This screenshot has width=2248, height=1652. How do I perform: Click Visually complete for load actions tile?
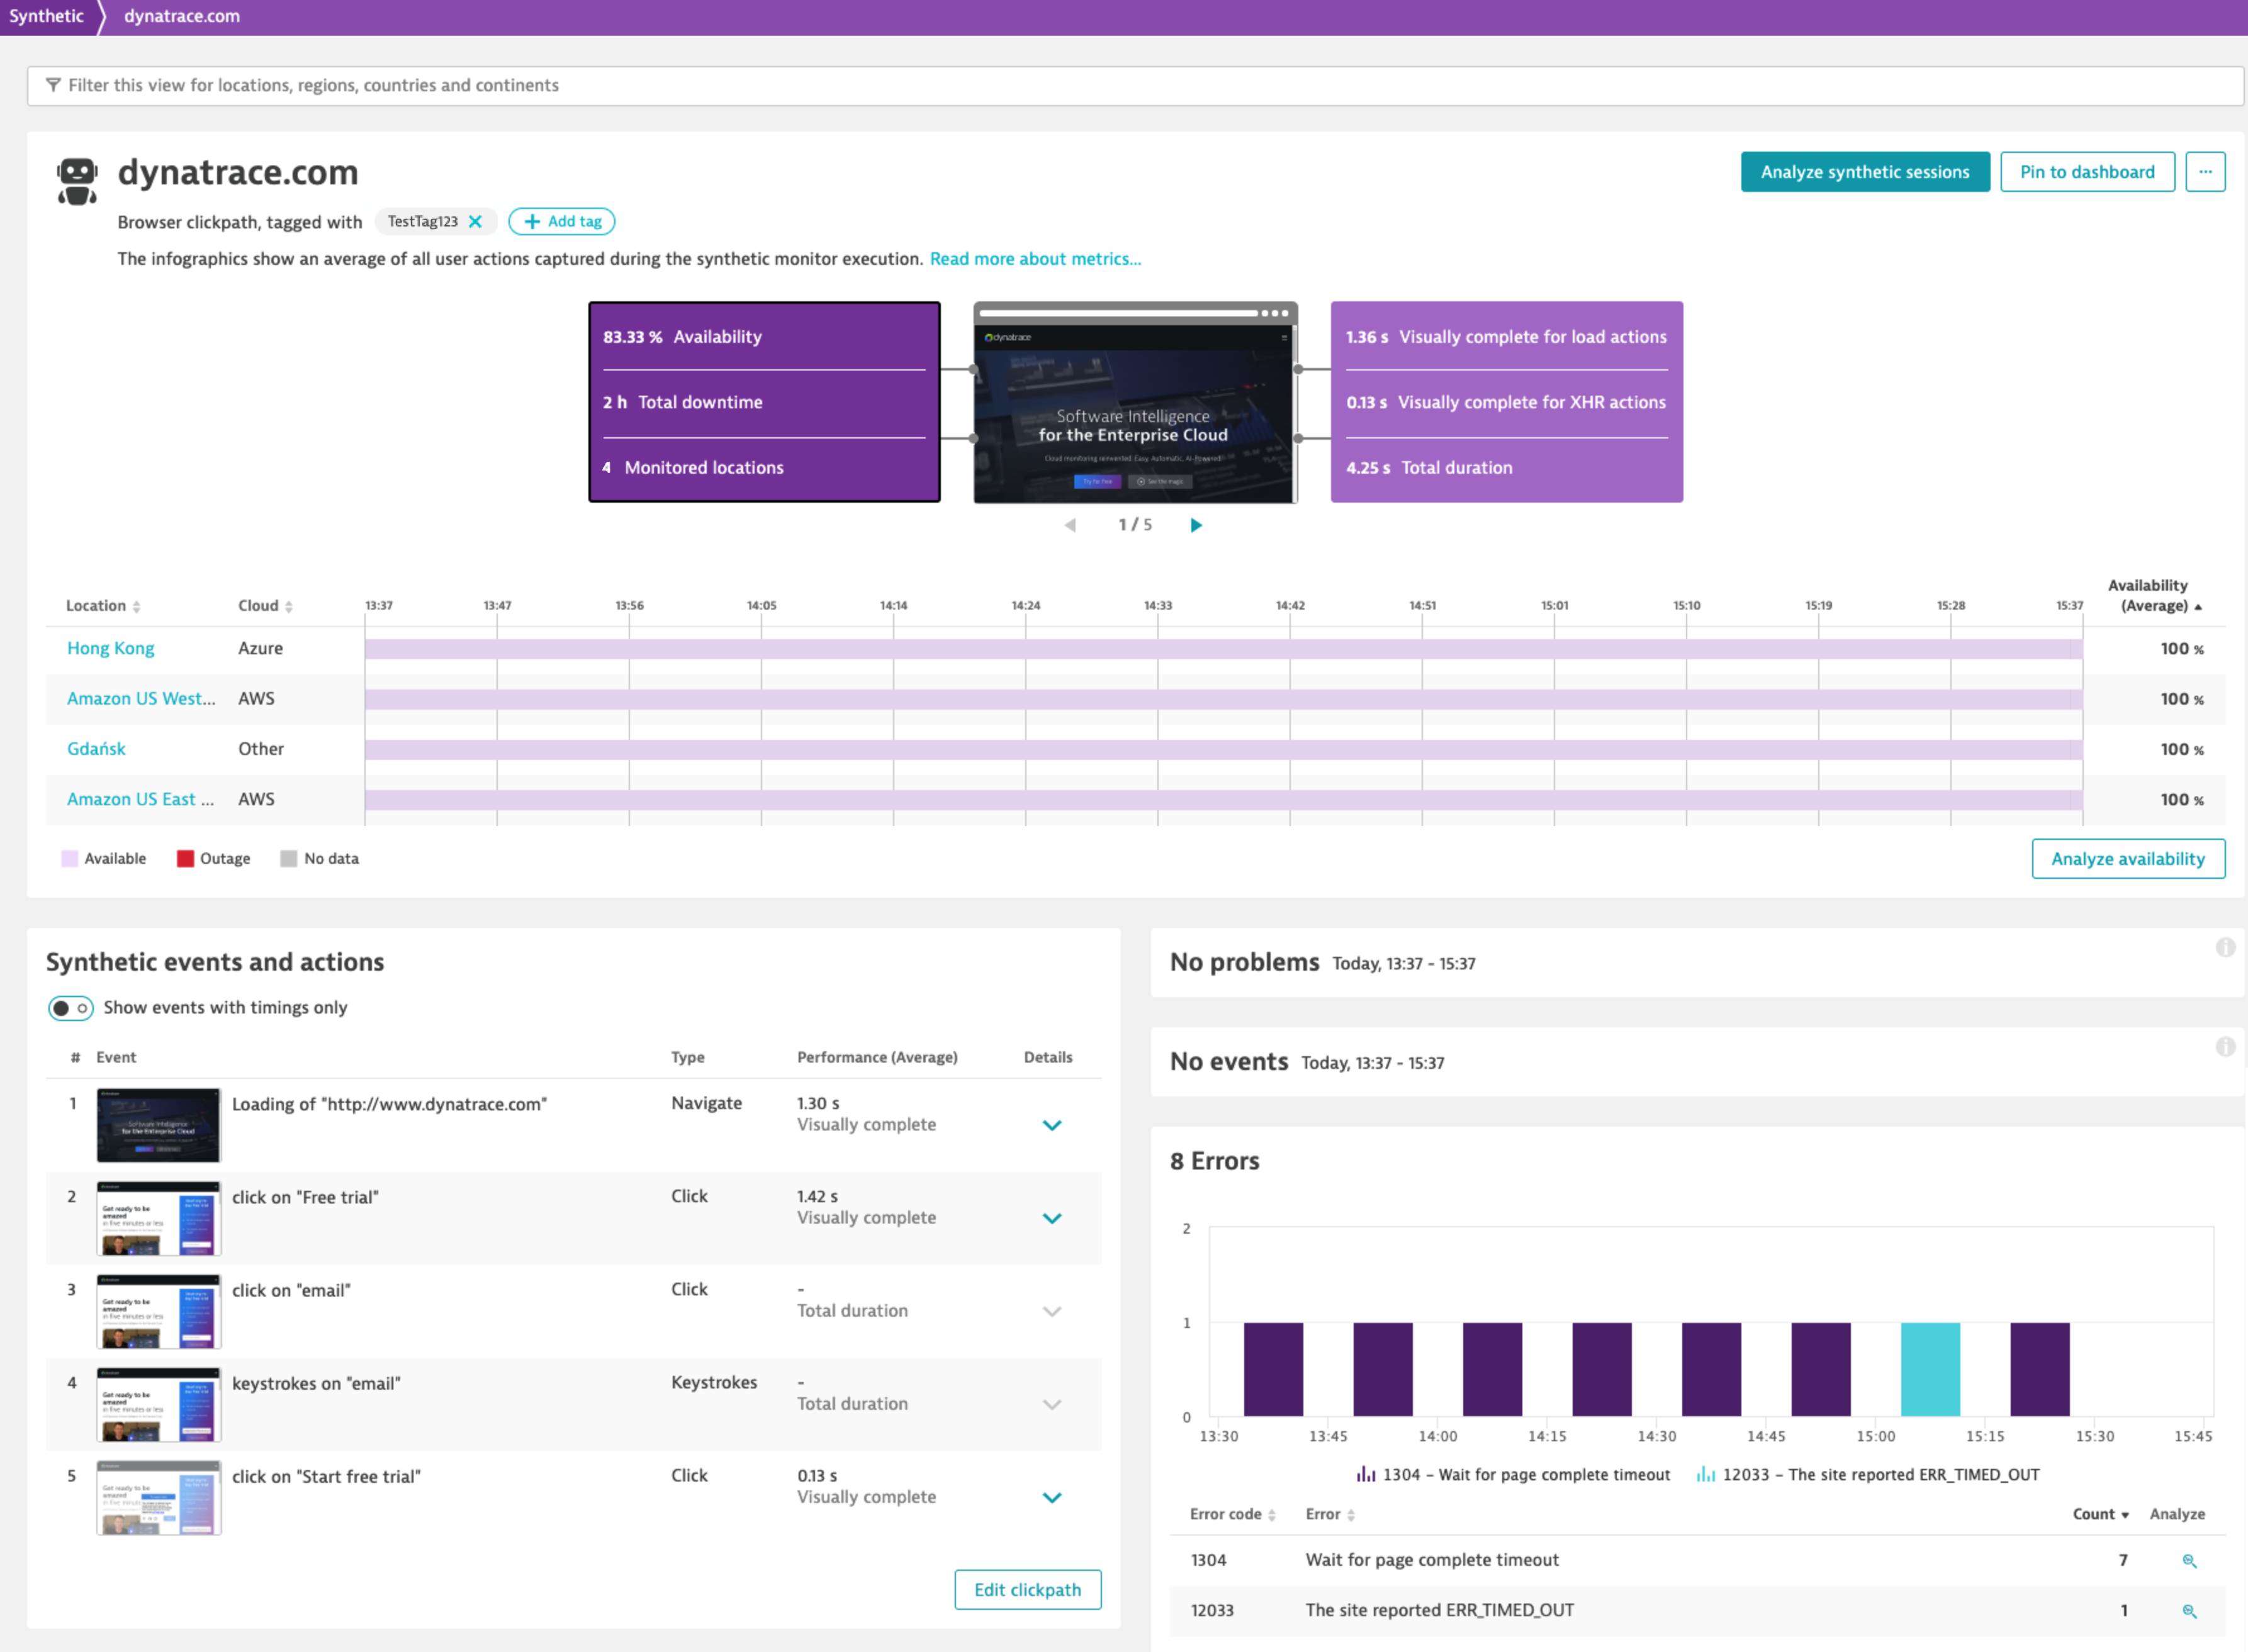(1507, 337)
